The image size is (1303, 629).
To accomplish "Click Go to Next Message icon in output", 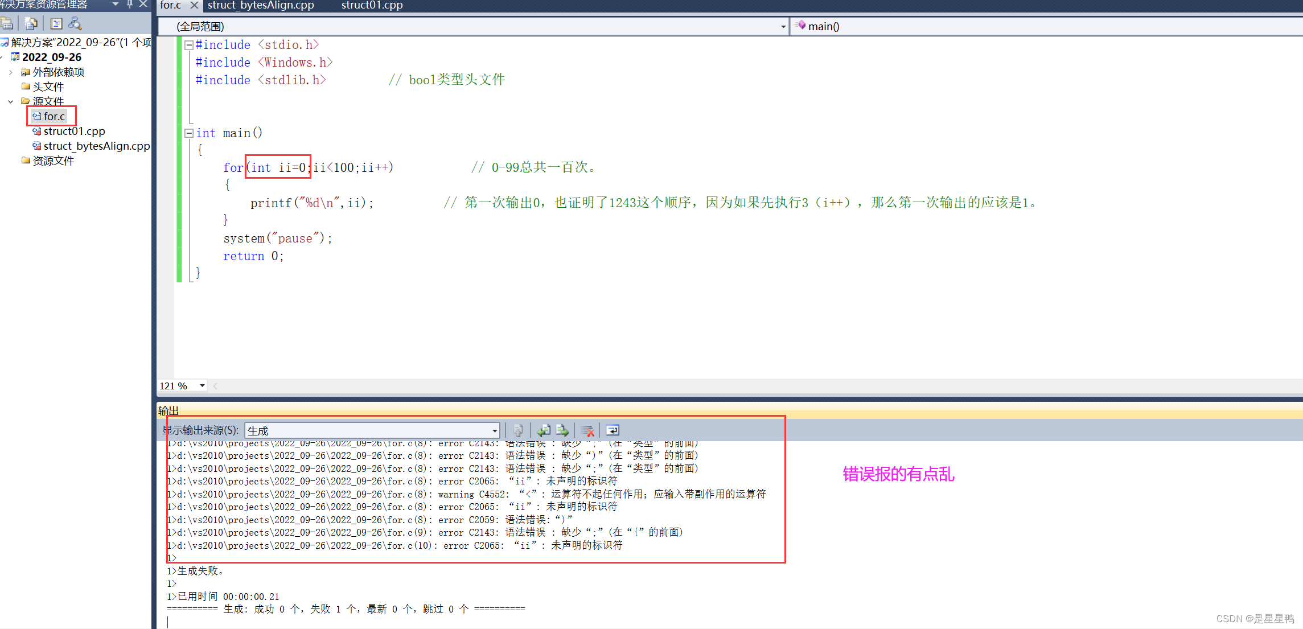I will click(562, 430).
